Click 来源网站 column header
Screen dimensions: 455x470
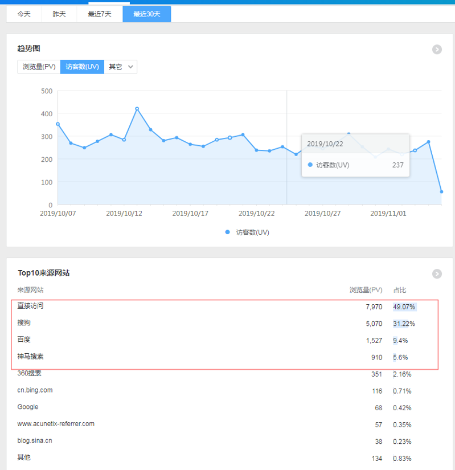click(x=30, y=290)
